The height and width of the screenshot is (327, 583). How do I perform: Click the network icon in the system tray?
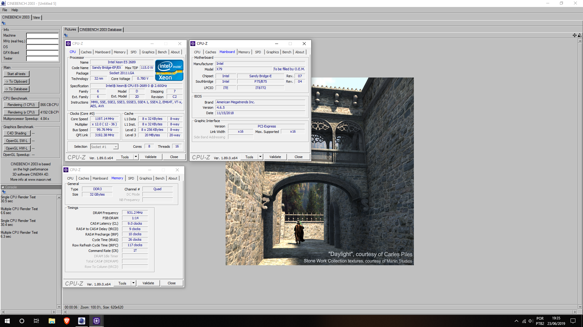524,321
